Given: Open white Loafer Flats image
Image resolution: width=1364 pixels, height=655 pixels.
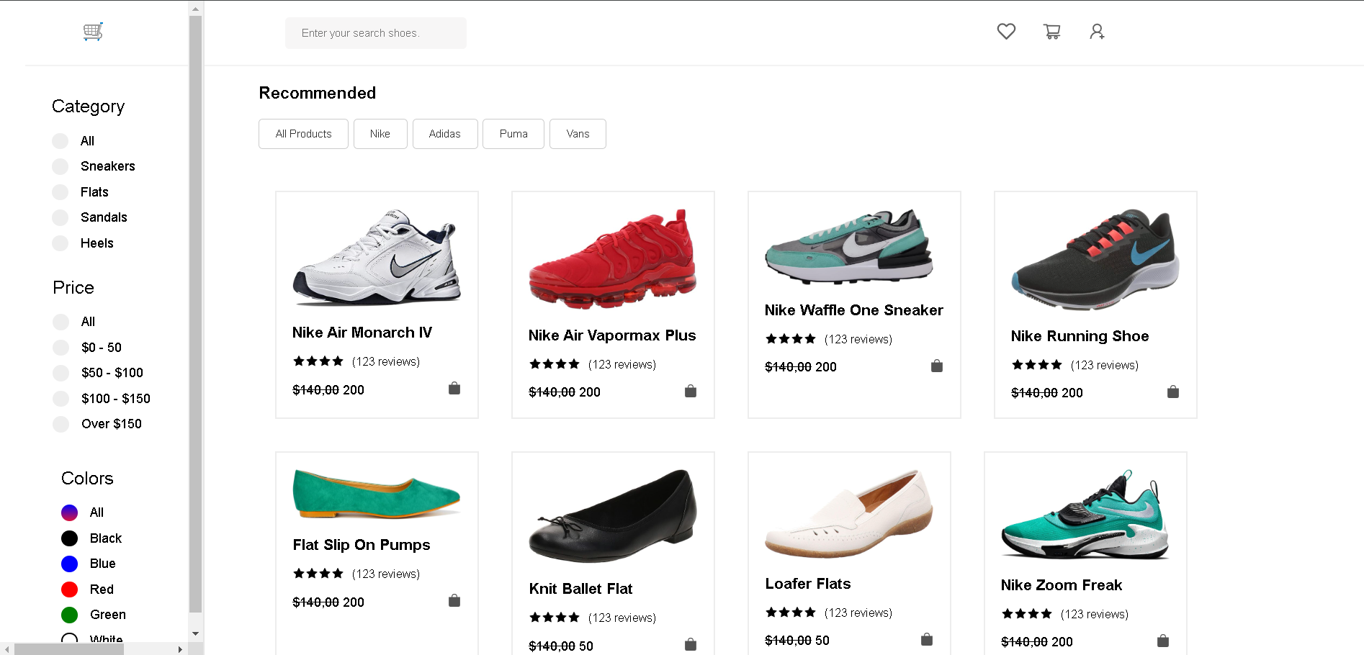Looking at the screenshot, I should point(849,514).
